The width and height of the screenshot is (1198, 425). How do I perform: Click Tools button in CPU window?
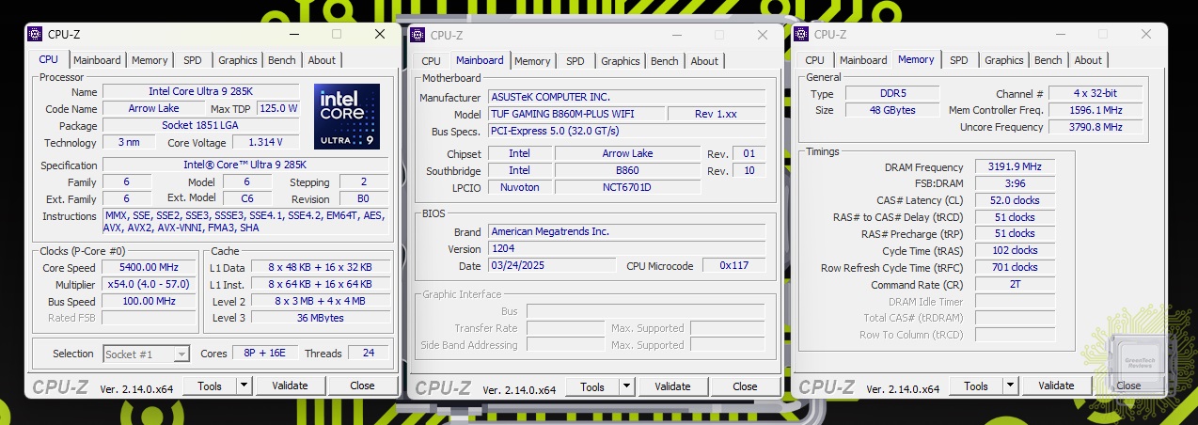click(210, 386)
